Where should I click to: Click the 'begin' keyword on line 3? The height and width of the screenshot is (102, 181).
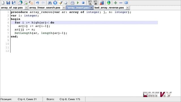[16, 19]
